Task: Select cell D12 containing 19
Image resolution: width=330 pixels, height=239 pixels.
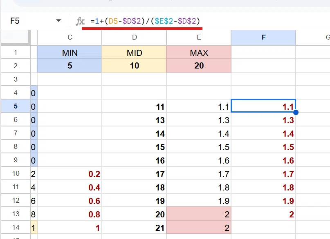Action: click(x=134, y=200)
